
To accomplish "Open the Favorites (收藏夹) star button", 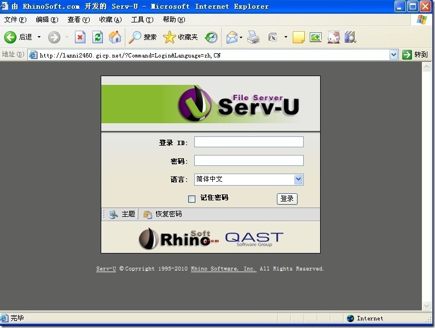I will (181, 37).
